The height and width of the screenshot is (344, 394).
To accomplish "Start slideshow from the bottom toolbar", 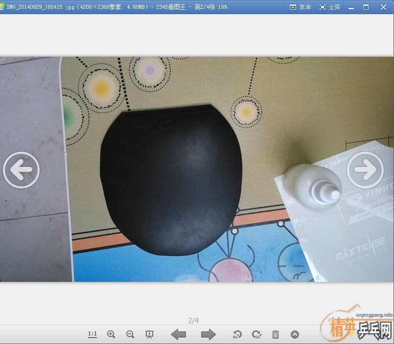I will pos(150,334).
